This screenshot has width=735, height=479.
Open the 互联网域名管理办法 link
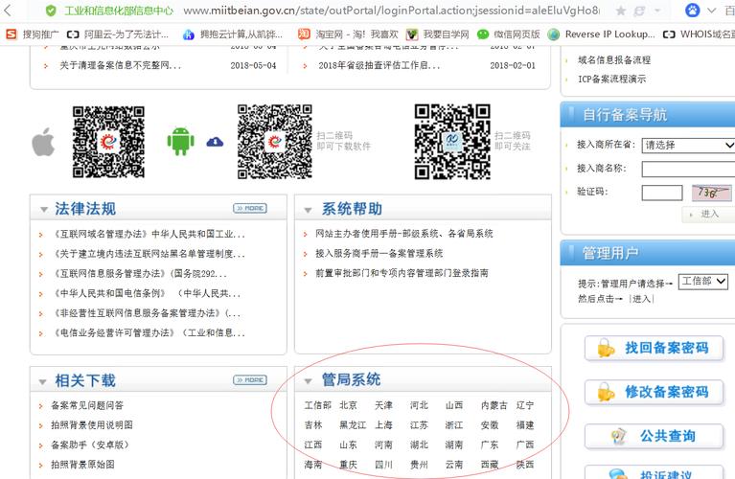(149, 234)
